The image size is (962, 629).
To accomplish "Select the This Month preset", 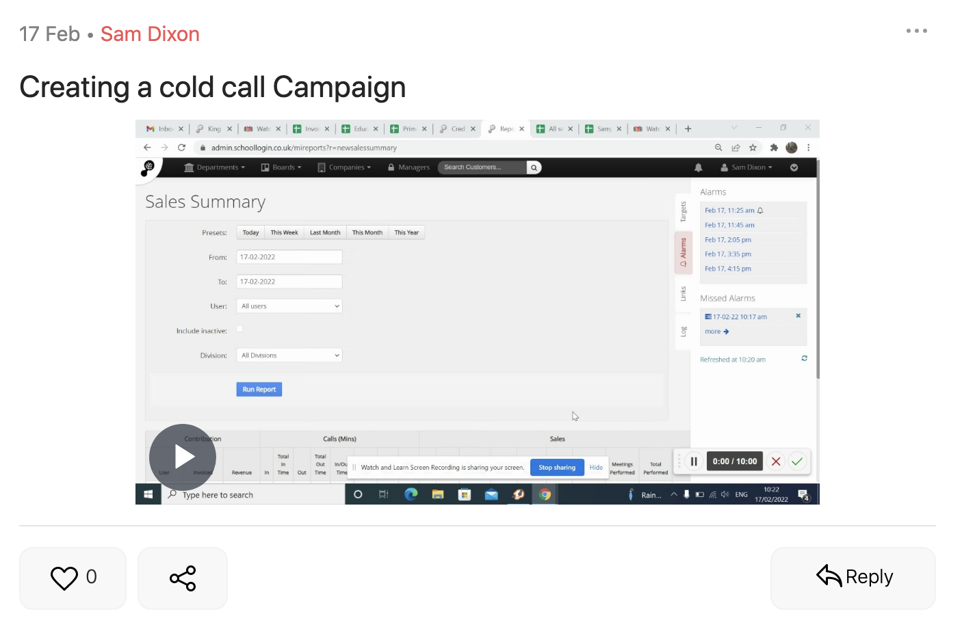I will click(x=367, y=232).
